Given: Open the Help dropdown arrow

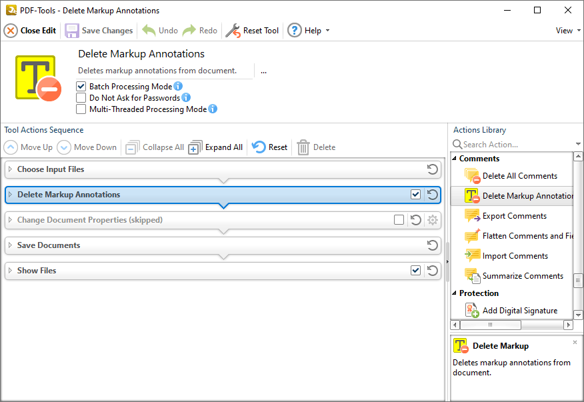Looking at the screenshot, I should coord(328,31).
